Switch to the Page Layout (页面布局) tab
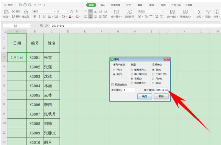The width and height of the screenshot is (221, 145). point(115,5)
